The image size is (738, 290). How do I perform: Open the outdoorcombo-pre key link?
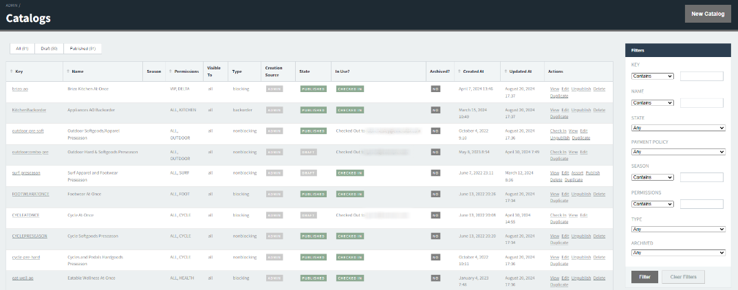30,152
